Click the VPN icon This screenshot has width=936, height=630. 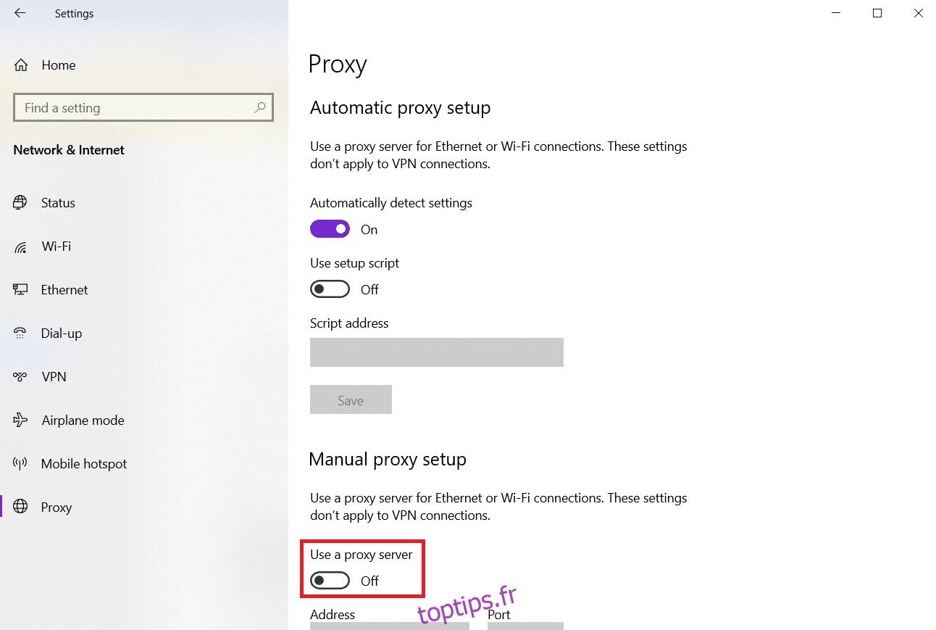pos(20,377)
